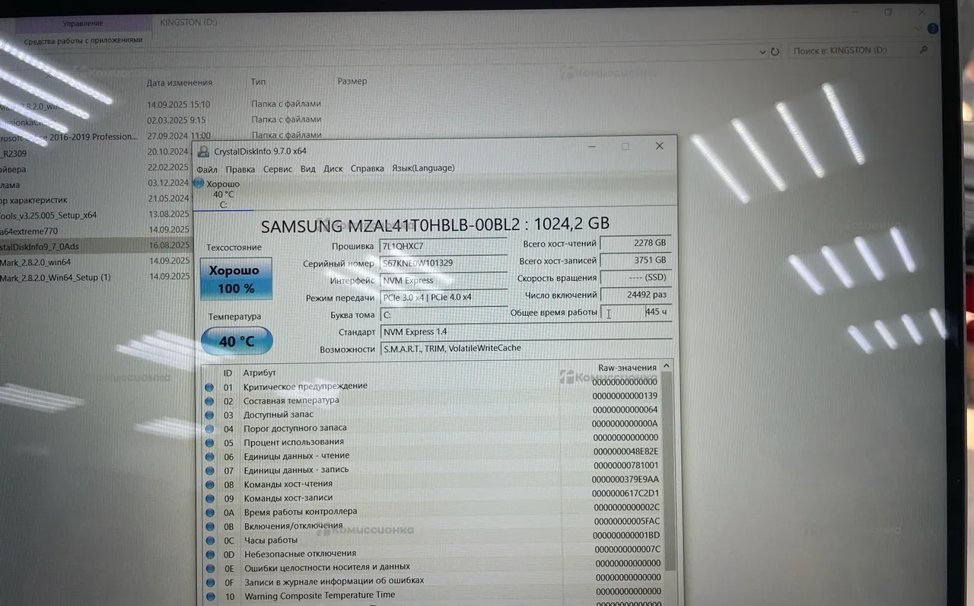Open Explorer help via the blue question icon
Image resolution: width=974 pixels, height=606 pixels.
click(x=933, y=30)
